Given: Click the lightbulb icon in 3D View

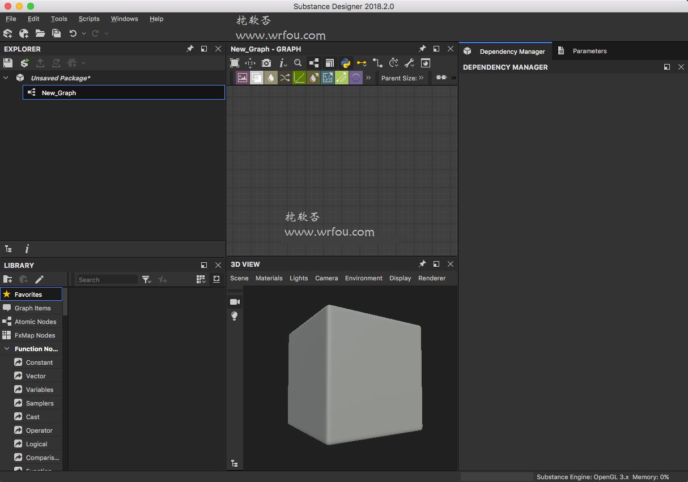Looking at the screenshot, I should tap(235, 316).
